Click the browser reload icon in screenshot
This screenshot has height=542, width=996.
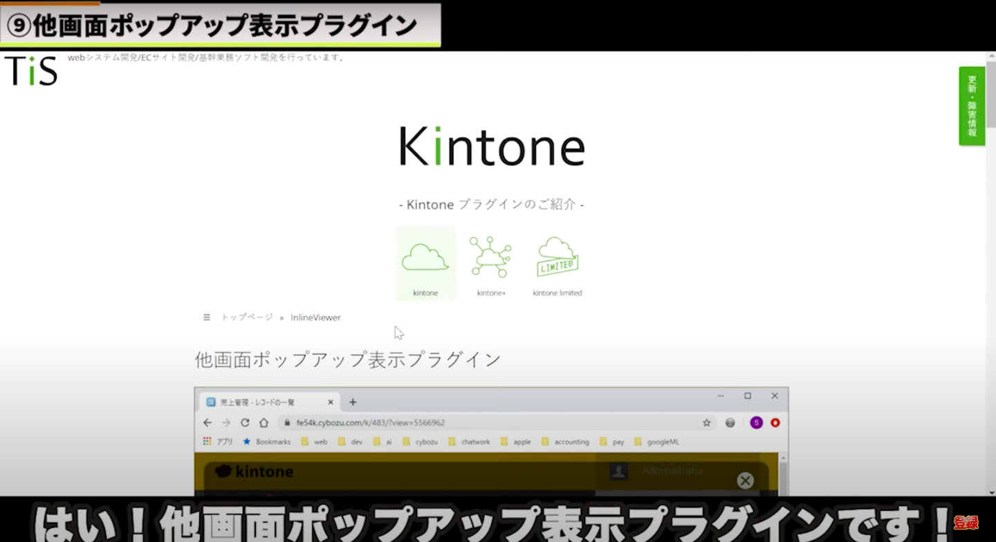(x=245, y=422)
